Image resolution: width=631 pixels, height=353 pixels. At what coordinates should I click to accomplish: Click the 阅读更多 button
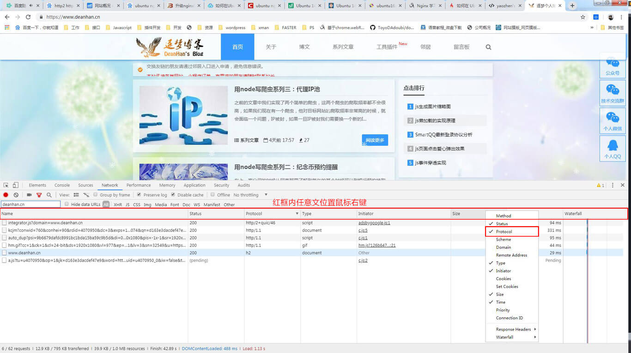pyautogui.click(x=375, y=140)
